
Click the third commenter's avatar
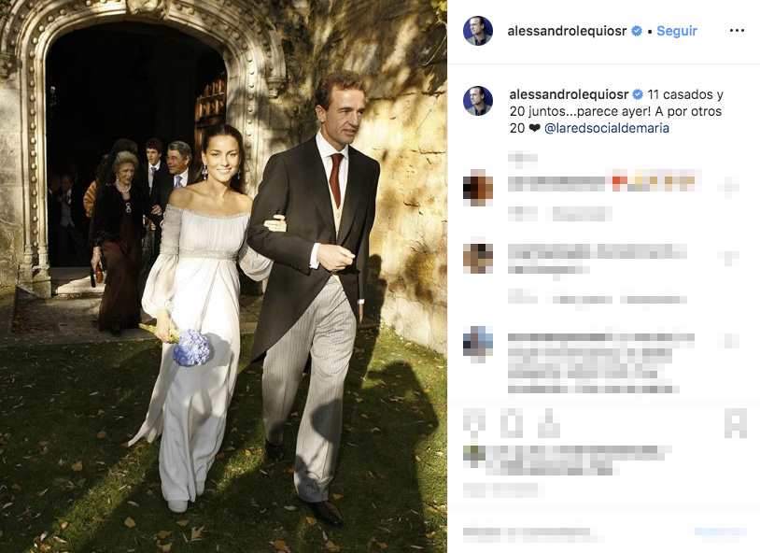478,343
